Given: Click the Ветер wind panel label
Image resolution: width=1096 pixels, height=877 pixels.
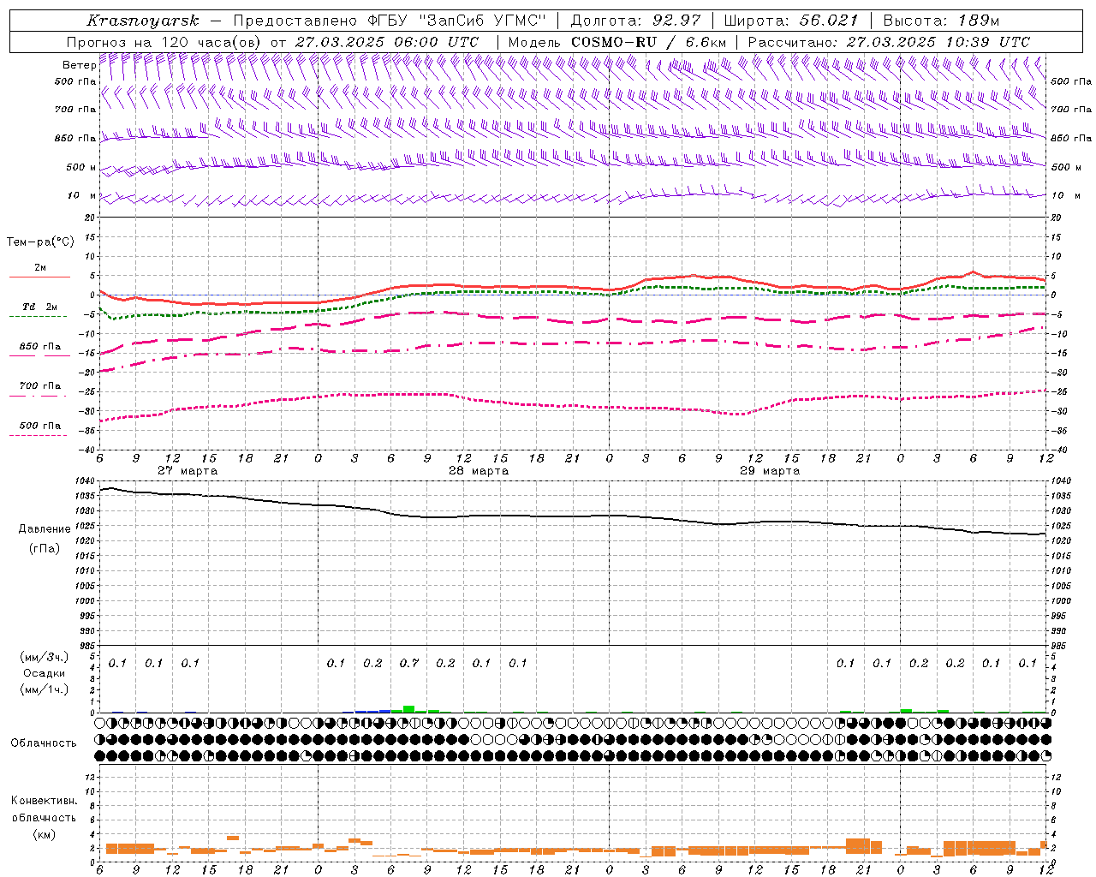Looking at the screenshot, I should [79, 65].
